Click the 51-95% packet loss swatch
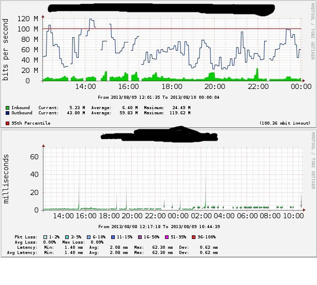Screen dimensions: 317x285 [167, 237]
